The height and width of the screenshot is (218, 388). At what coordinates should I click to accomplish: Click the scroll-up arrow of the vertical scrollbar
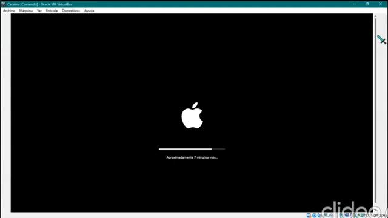tap(375, 16)
